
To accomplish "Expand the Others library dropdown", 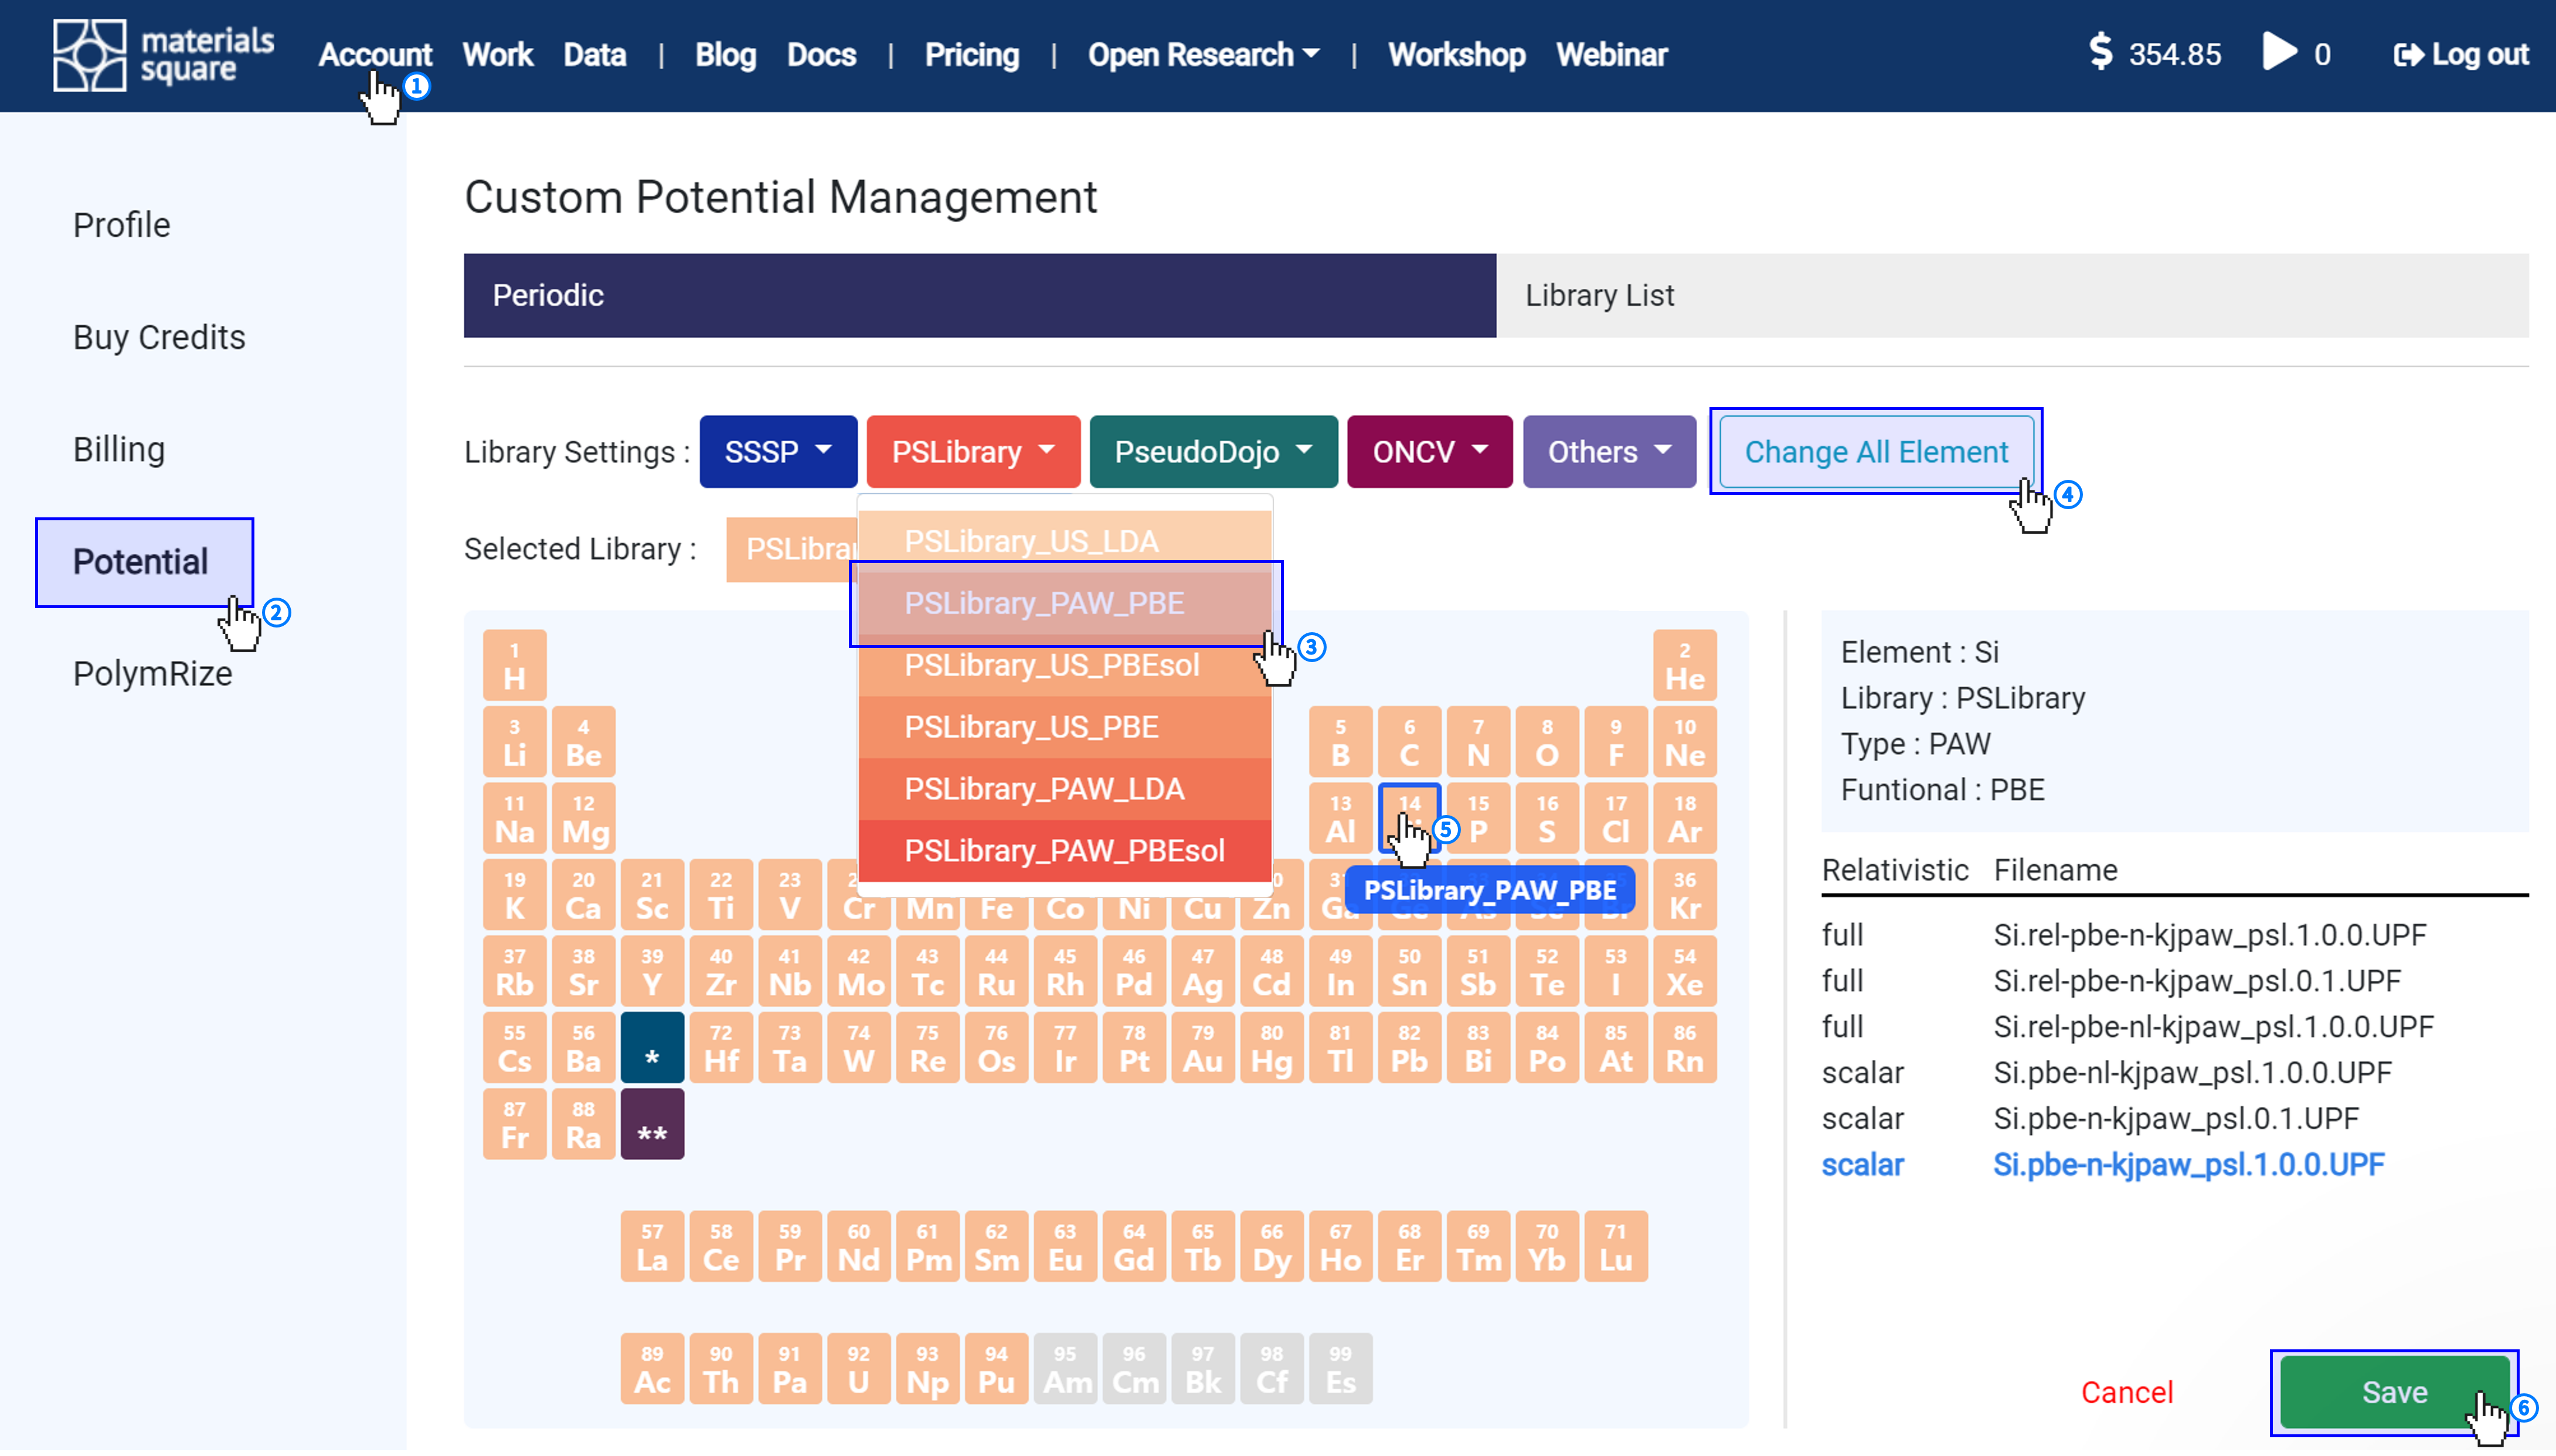I will click(x=1609, y=452).
